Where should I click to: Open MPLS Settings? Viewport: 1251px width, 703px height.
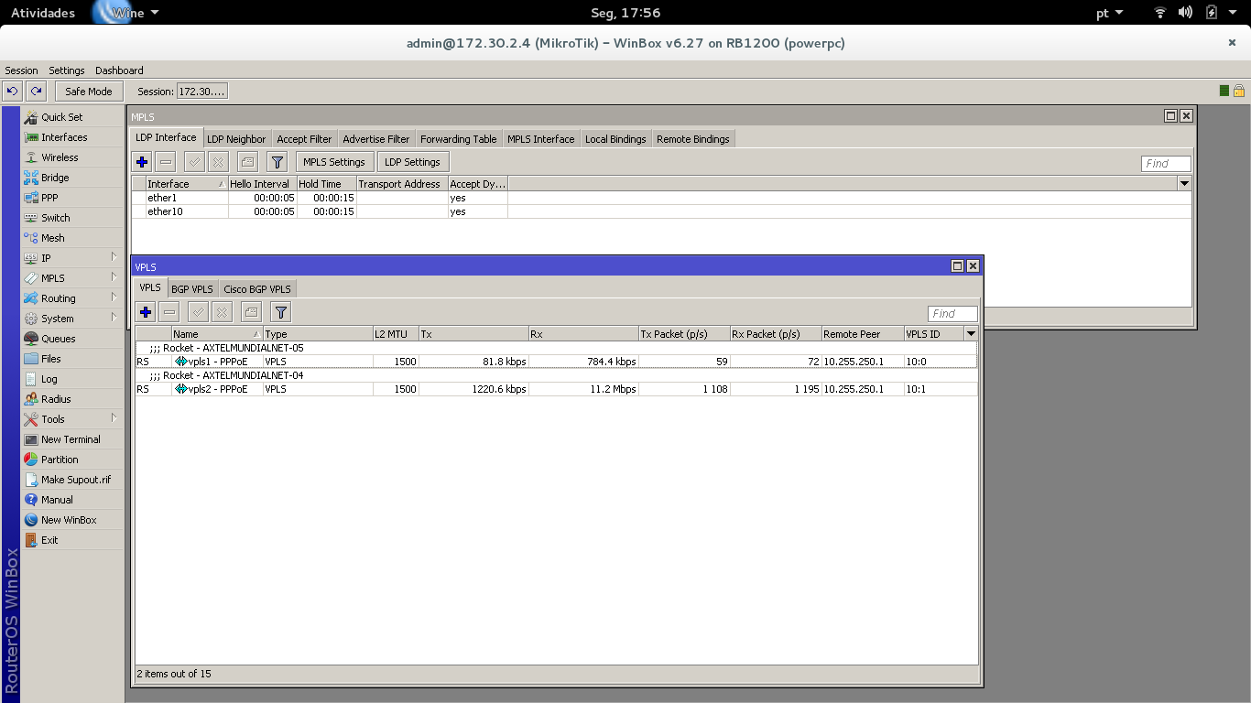coord(334,162)
